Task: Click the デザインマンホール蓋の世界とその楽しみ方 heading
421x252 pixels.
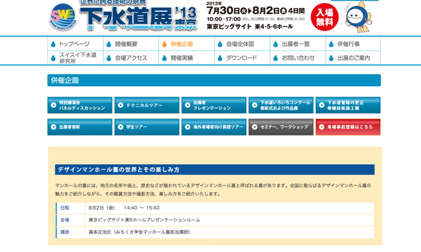Action: point(215,170)
